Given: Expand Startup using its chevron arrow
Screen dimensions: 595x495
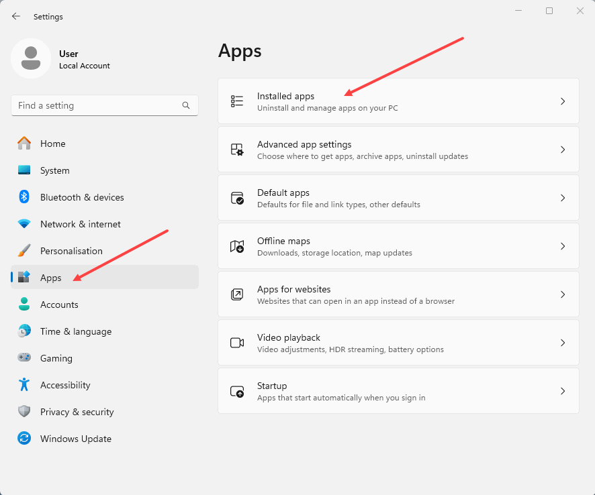Looking at the screenshot, I should (563, 391).
